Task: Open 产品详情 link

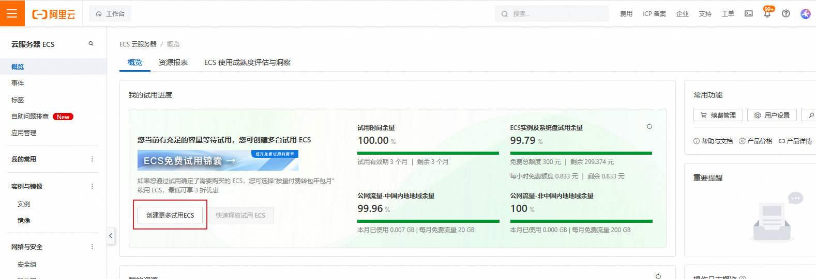Action: click(795, 141)
